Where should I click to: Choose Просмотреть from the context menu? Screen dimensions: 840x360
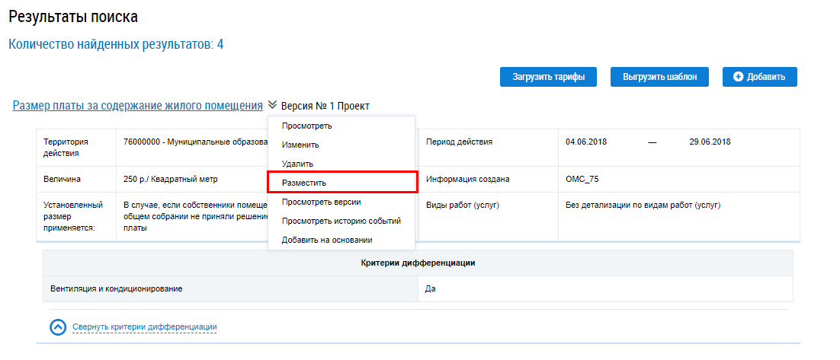[x=306, y=126]
